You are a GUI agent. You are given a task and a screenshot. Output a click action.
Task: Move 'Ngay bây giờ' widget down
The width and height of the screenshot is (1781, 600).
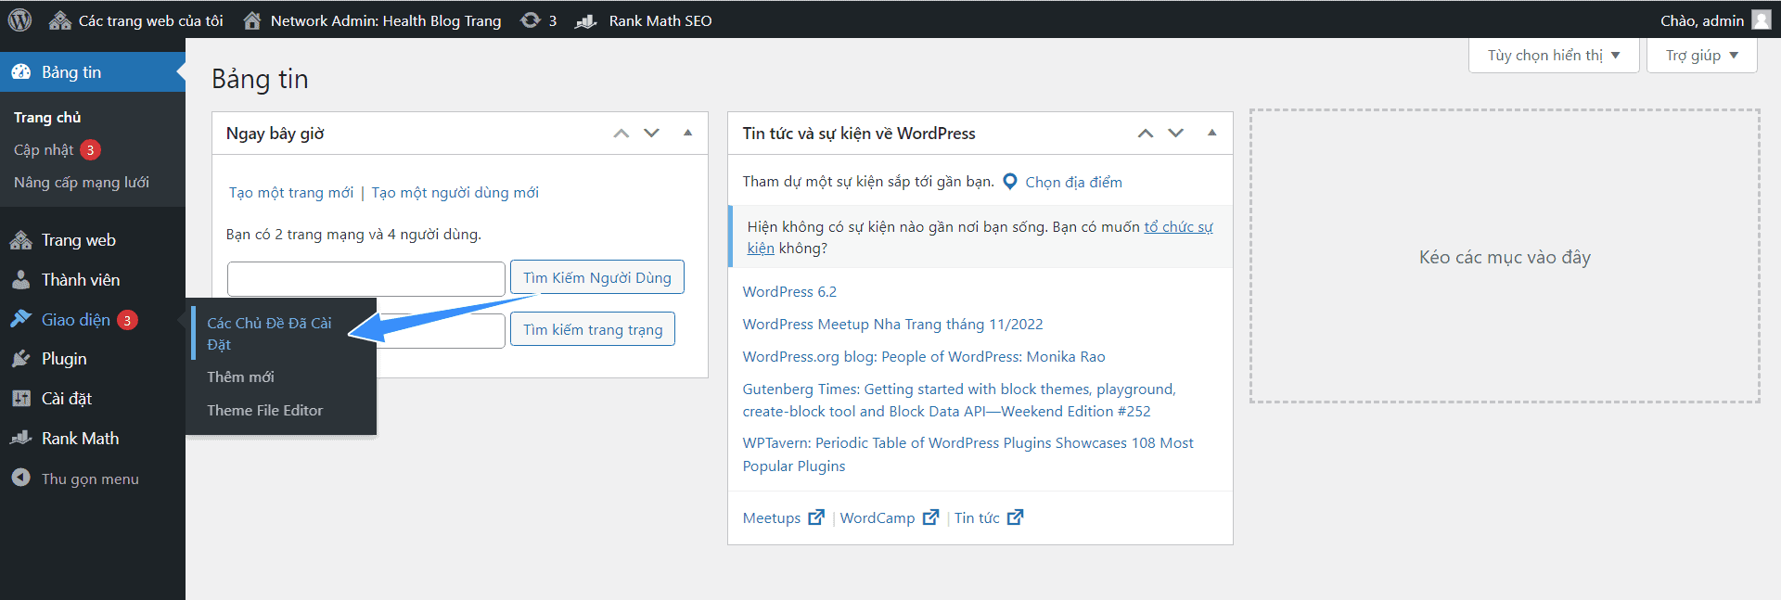[652, 134]
